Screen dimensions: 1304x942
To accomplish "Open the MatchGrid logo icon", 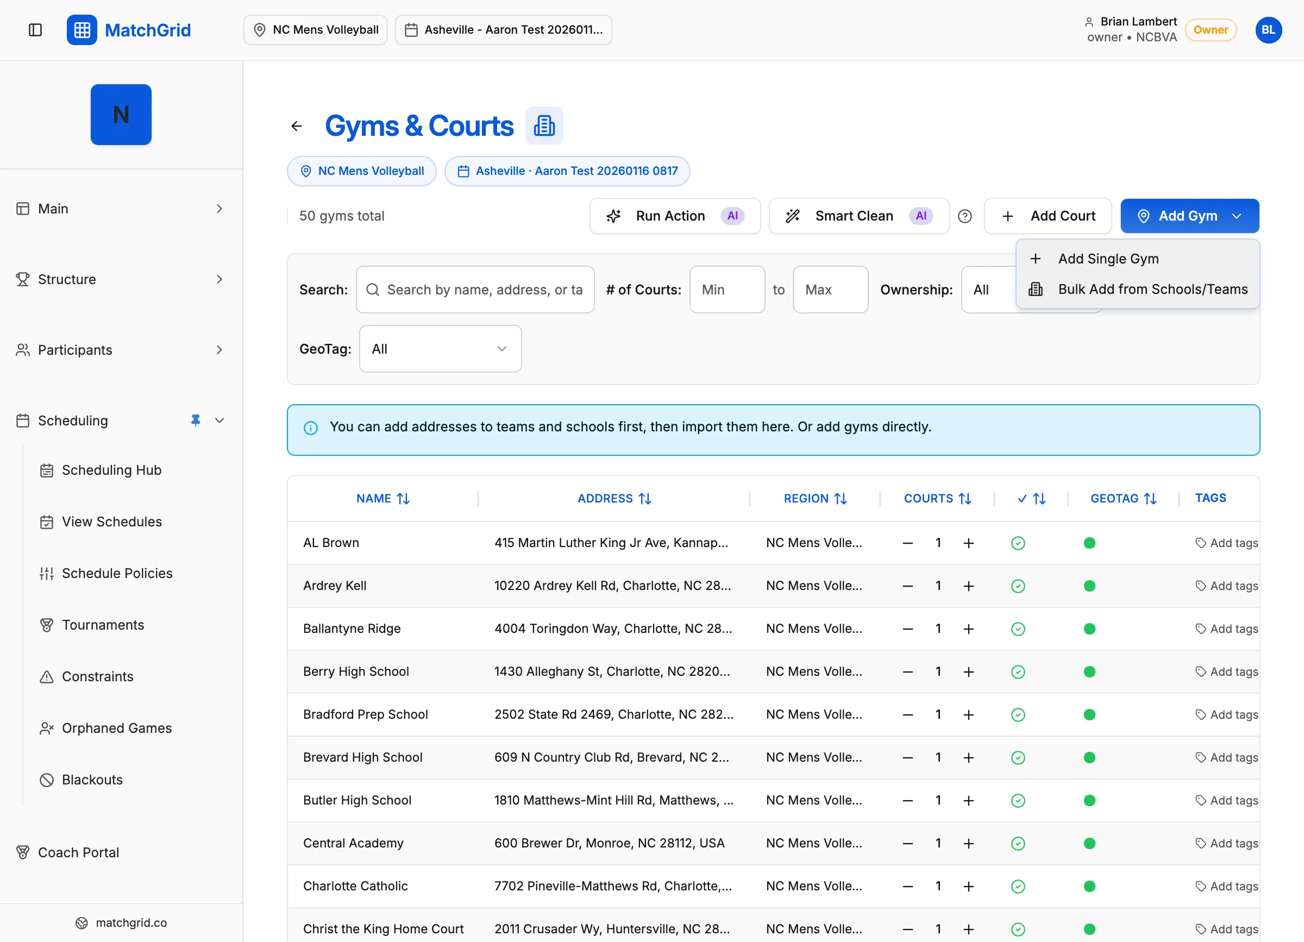I will [x=81, y=30].
